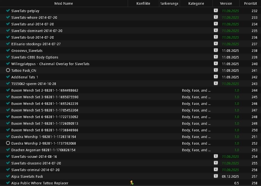Image resolution: width=261 pixels, height=186 pixels.
Task: Click calendar icon in TSS5062-sperm-2014-10-28 row
Action: 216,83
